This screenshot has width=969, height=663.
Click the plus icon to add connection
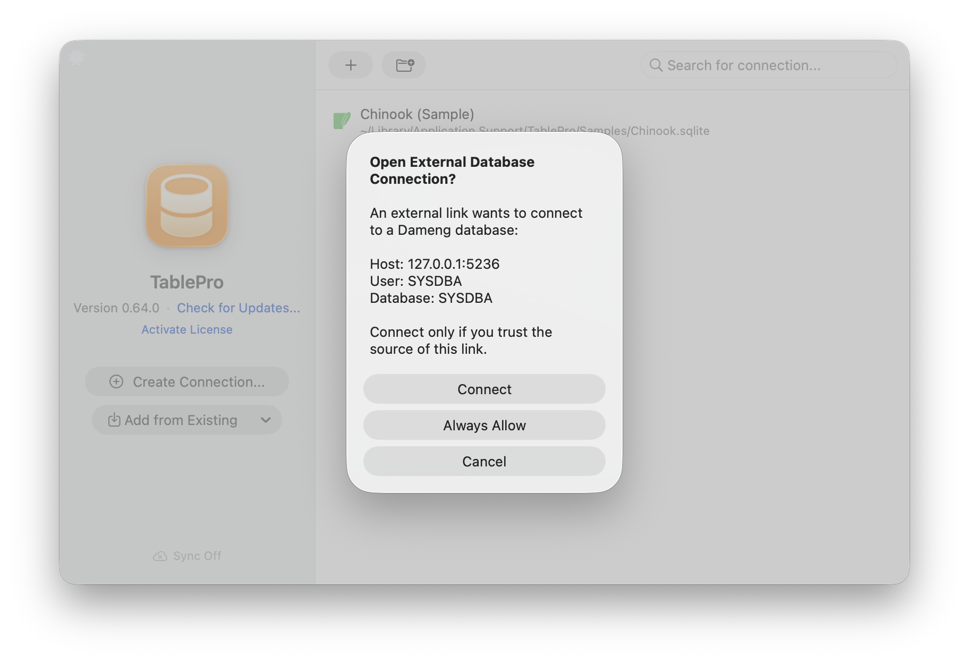(351, 65)
